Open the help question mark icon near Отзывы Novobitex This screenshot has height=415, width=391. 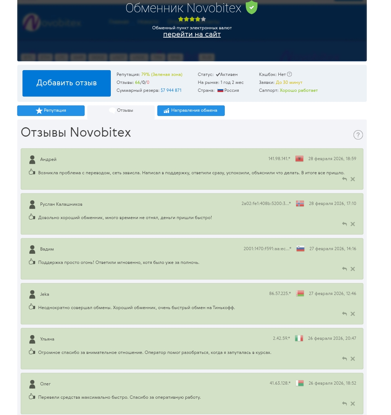(x=358, y=134)
